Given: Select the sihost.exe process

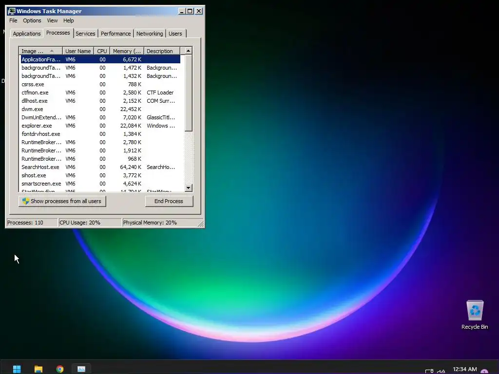Looking at the screenshot, I should click(x=100, y=175).
